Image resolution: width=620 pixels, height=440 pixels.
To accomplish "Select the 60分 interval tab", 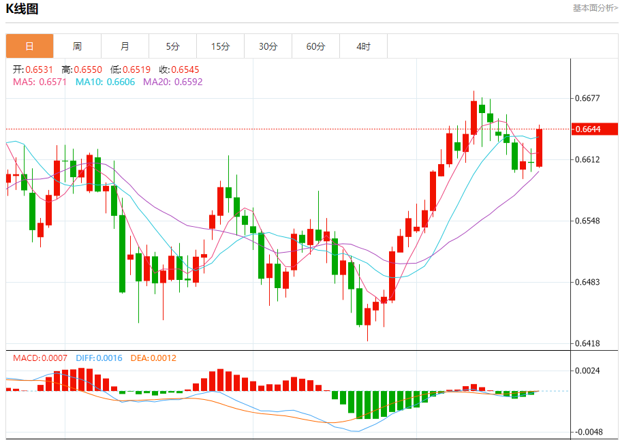I will pos(315,46).
